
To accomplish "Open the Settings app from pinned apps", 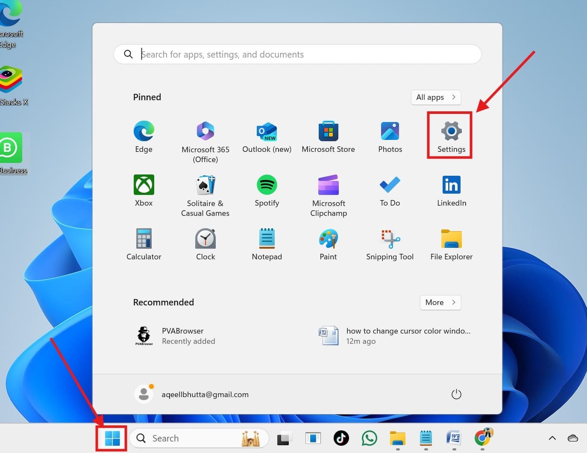I will [451, 136].
